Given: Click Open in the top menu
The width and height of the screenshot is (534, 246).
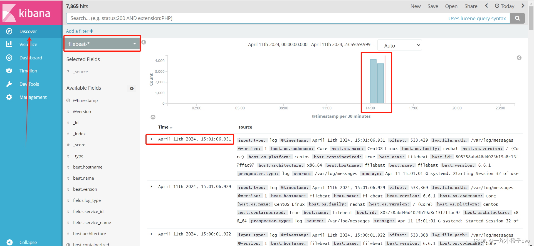Looking at the screenshot, I should [451, 6].
